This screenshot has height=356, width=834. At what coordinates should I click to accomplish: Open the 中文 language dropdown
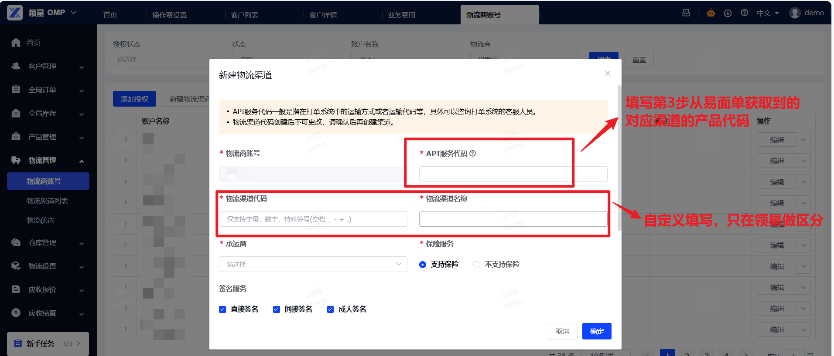[768, 13]
